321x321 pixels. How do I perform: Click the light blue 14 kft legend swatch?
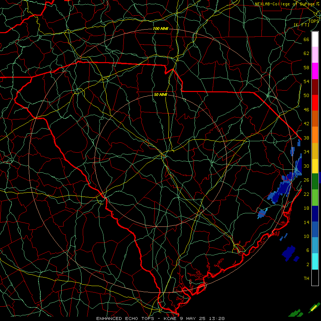(315, 245)
